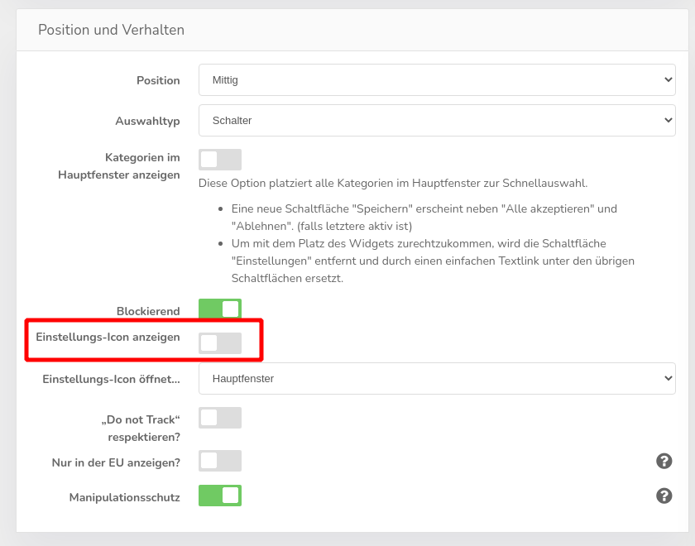Click the Einstellungs-Icon anzeigen label
Image resolution: width=695 pixels, height=546 pixels.
(x=108, y=337)
